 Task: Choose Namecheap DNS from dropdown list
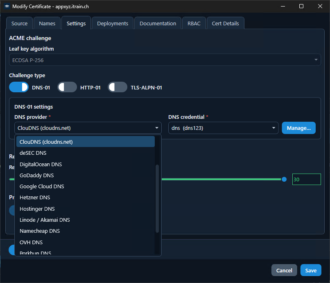(x=86, y=231)
